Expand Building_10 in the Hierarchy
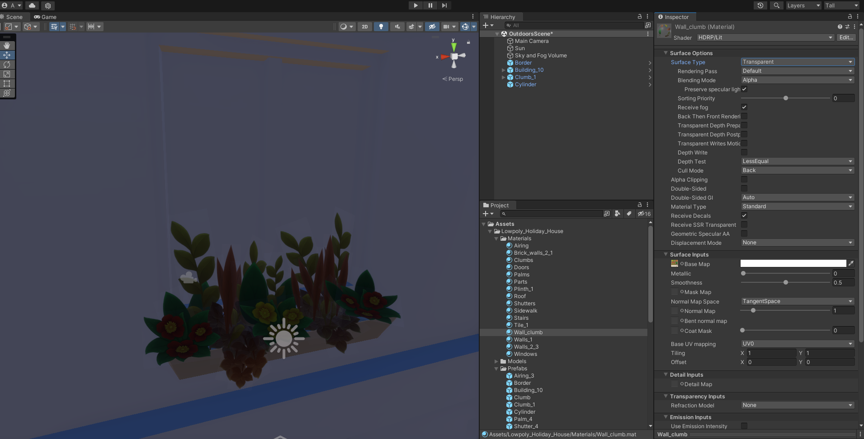 pyautogui.click(x=503, y=70)
